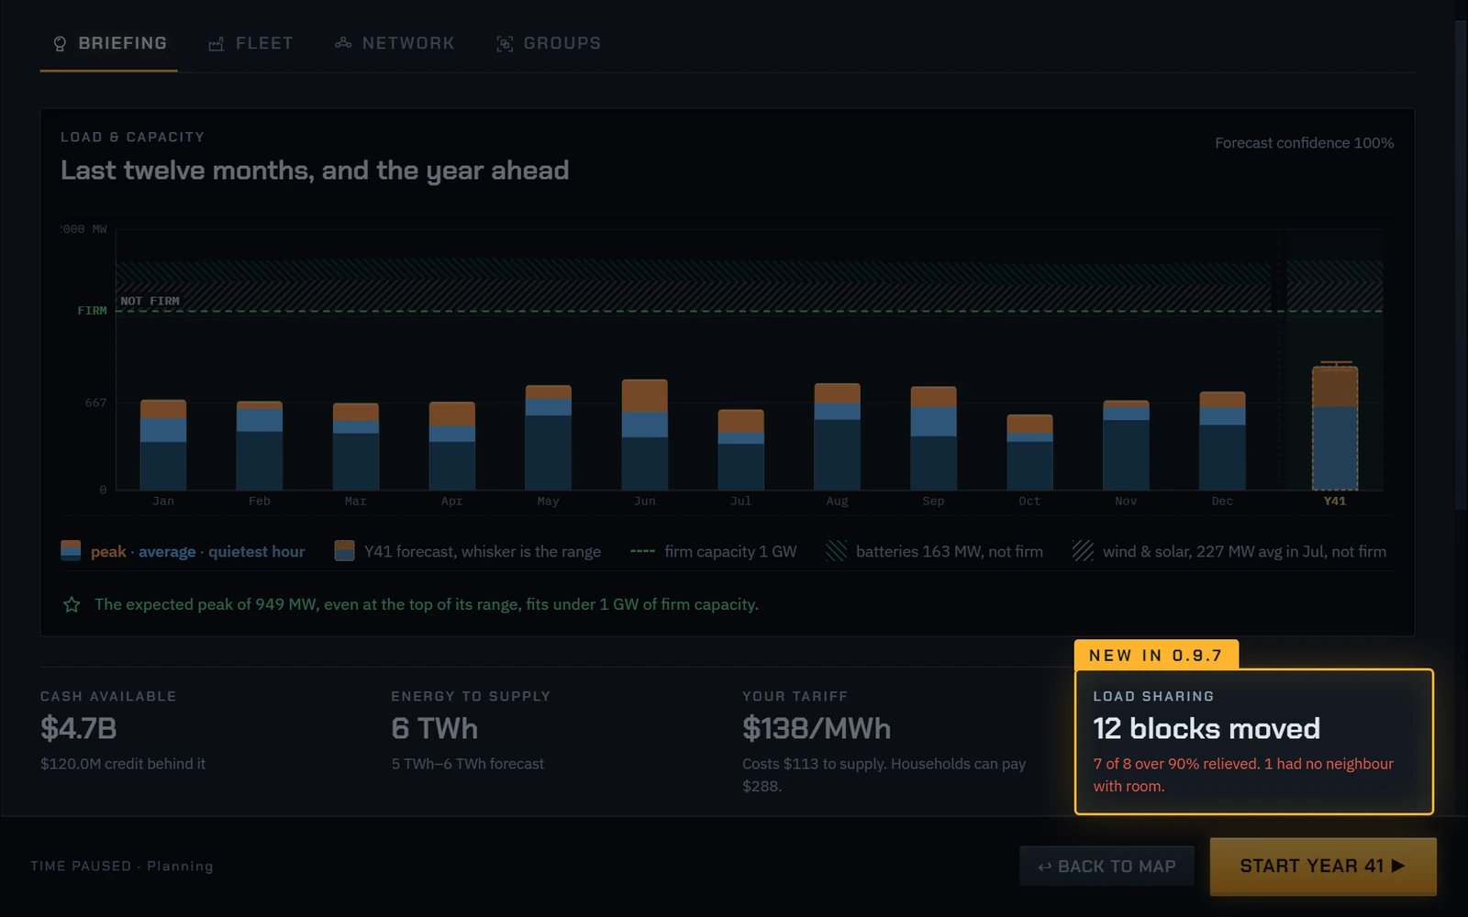Click the frame icon beside Groups
The width and height of the screenshot is (1468, 917).
[505, 44]
